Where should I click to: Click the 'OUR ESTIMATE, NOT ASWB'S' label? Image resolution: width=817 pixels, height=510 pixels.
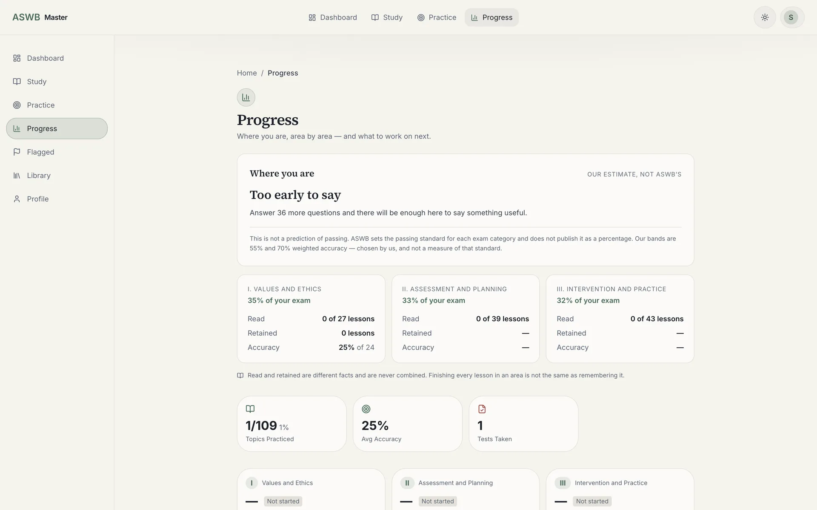pyautogui.click(x=634, y=174)
